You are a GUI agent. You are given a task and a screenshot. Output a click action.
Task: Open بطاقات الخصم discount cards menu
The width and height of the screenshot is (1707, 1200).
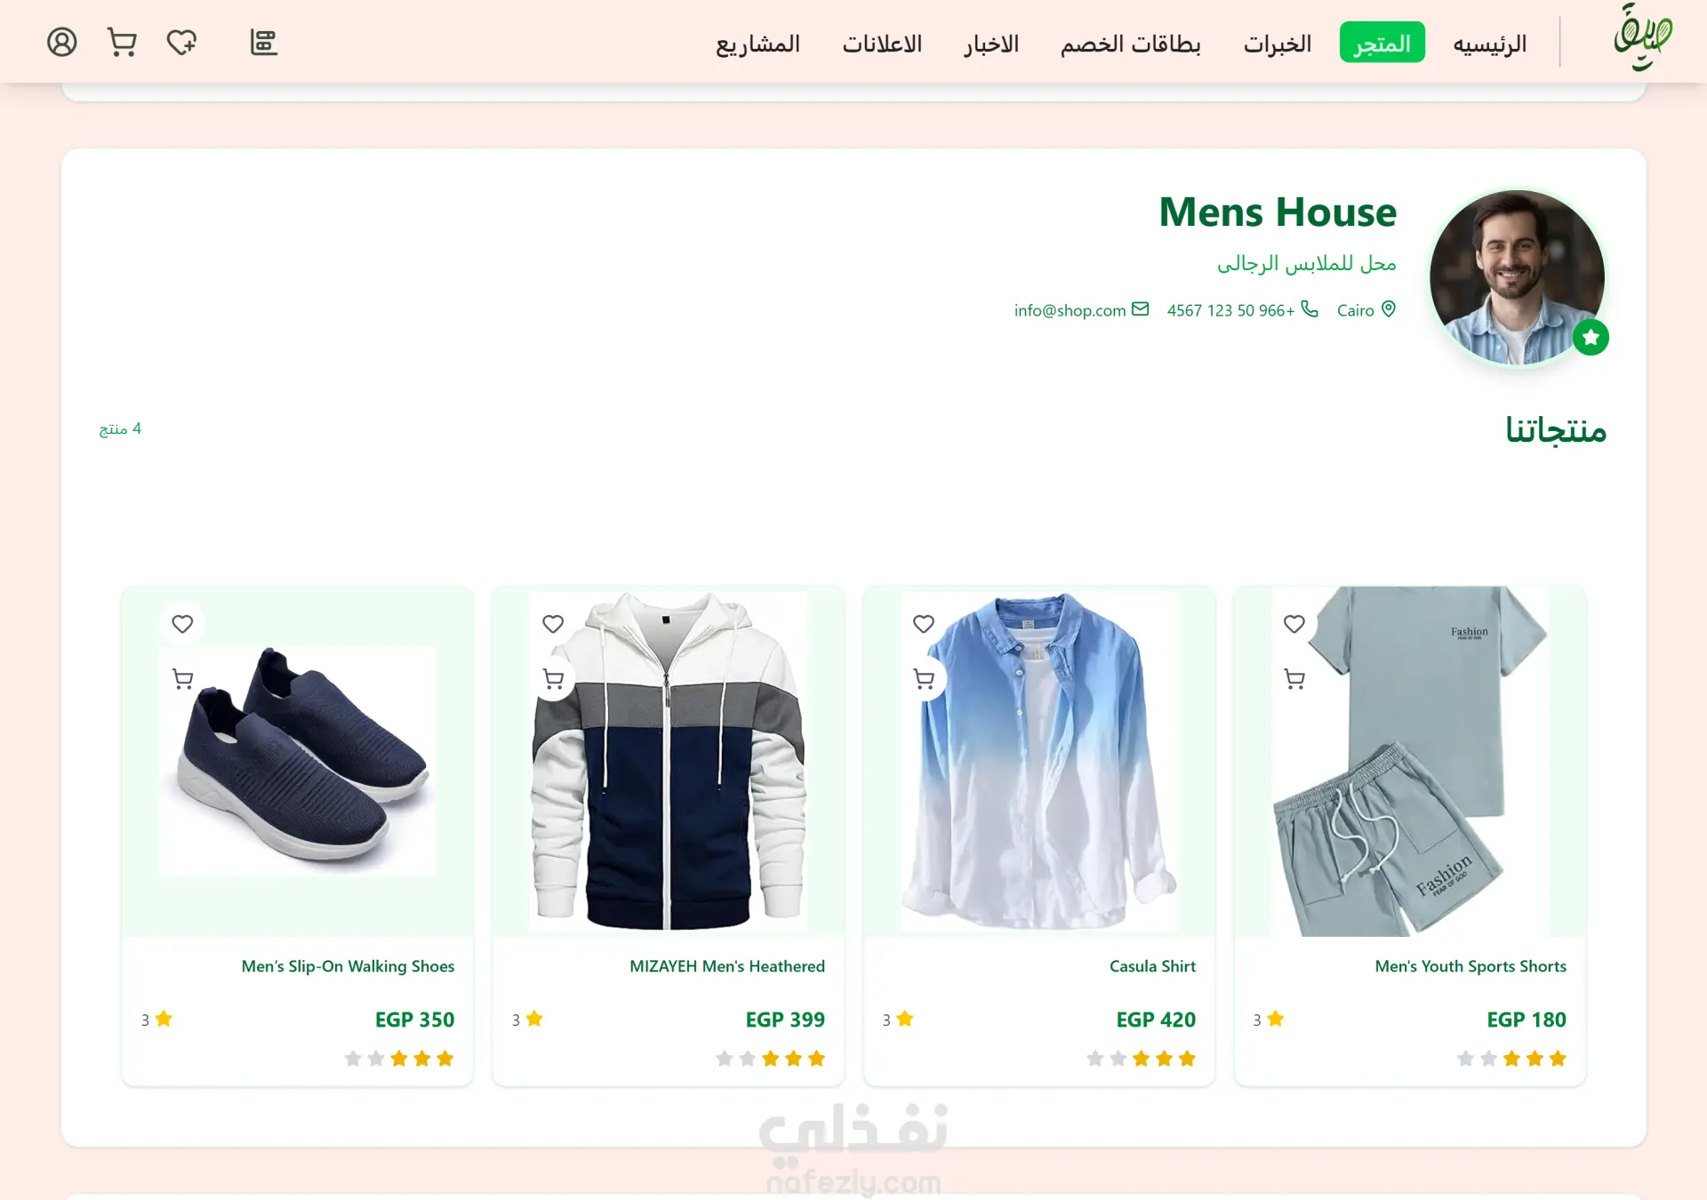1130,44
